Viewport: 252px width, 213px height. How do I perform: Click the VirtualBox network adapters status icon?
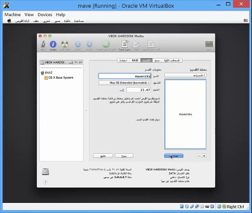(x=197, y=206)
